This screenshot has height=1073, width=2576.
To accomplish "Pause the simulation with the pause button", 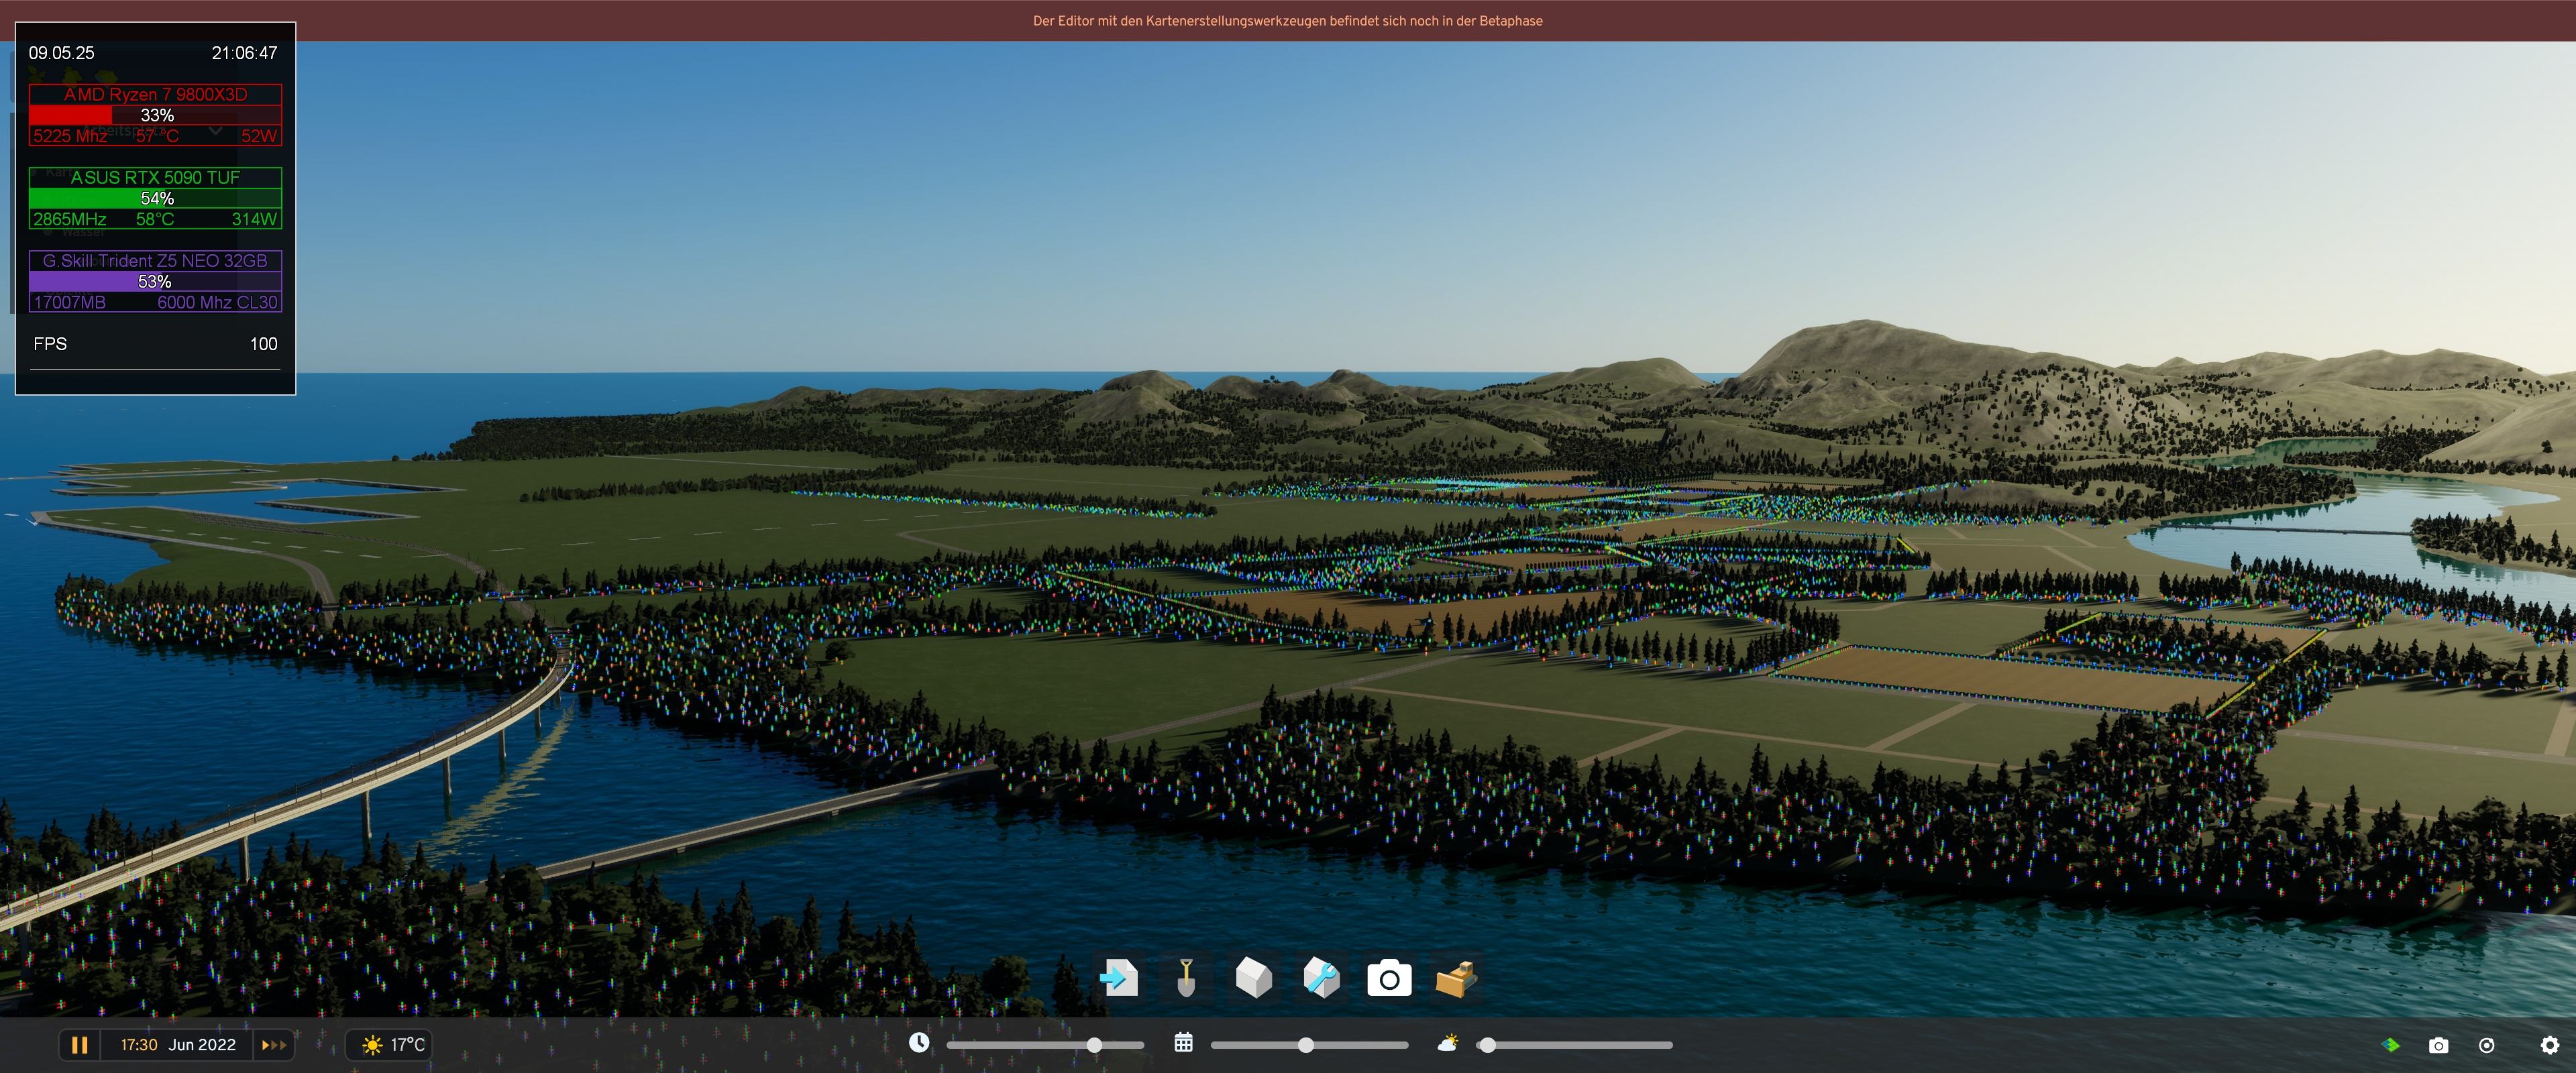I will coord(80,1045).
